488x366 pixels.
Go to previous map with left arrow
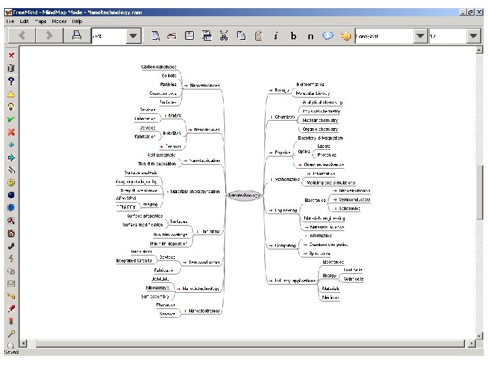[x=22, y=36]
